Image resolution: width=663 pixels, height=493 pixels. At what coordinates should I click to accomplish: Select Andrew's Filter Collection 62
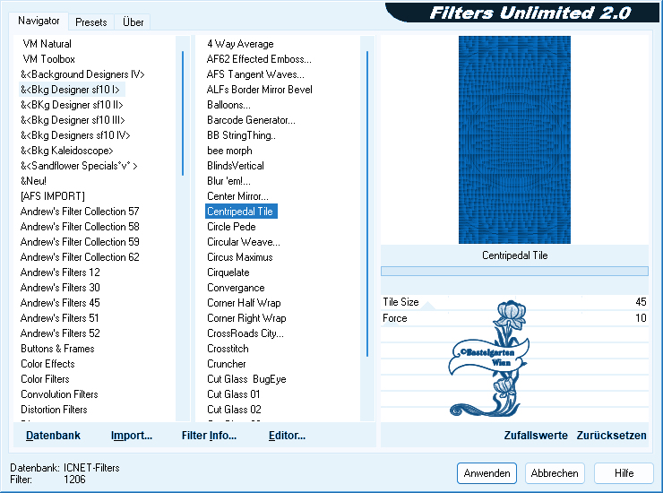pyautogui.click(x=80, y=257)
